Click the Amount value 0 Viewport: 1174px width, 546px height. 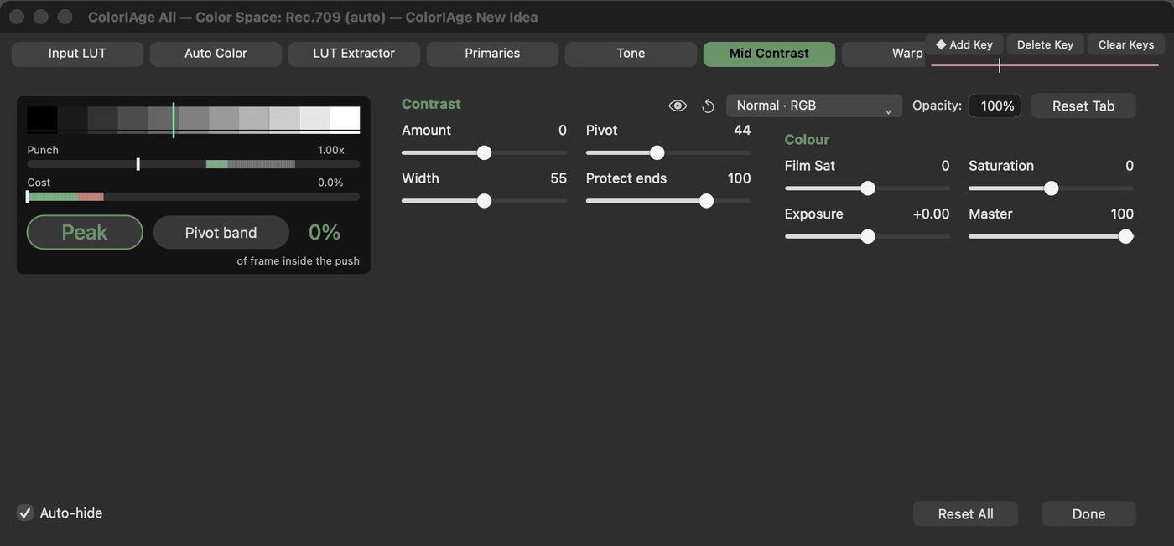563,130
